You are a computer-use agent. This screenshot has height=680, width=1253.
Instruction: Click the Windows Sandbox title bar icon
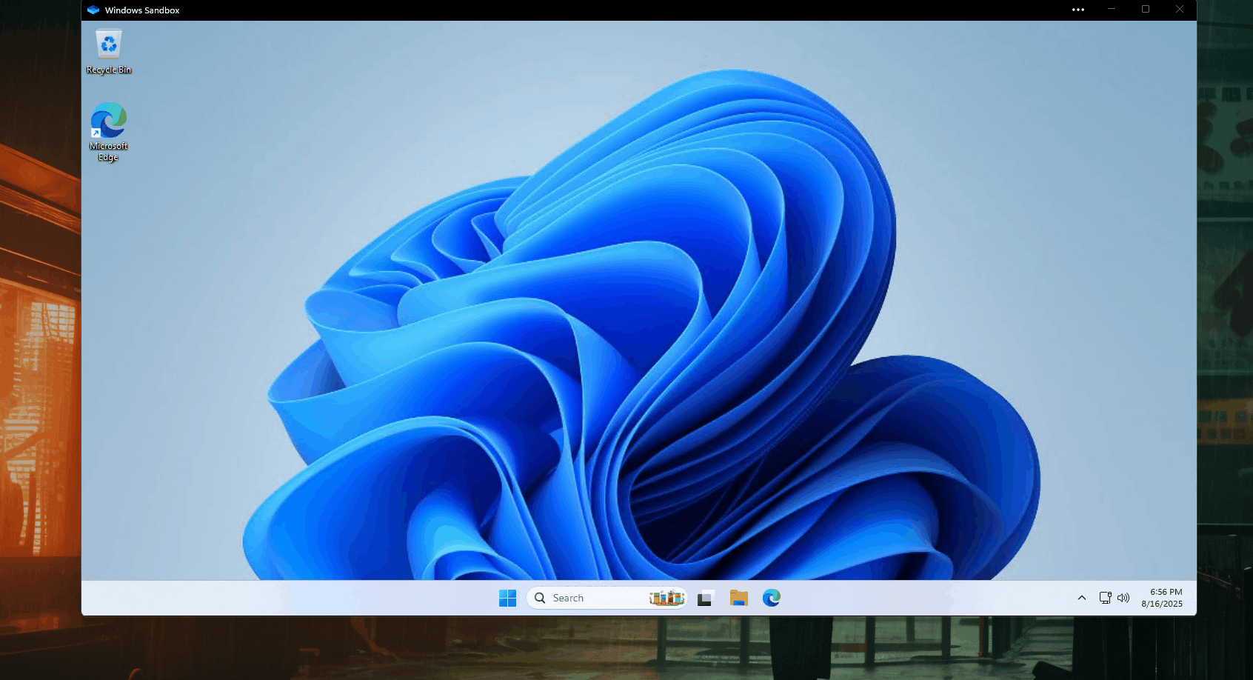pos(93,10)
